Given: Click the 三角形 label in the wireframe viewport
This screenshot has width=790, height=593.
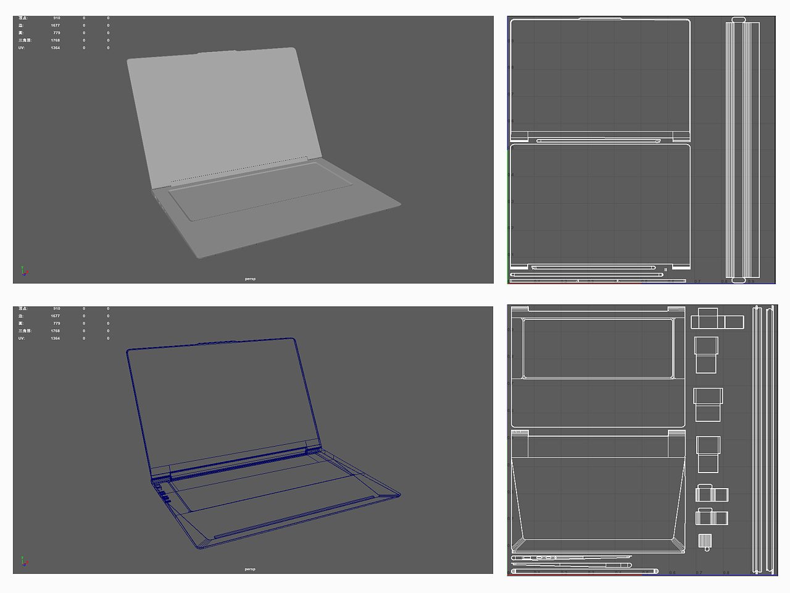Looking at the screenshot, I should click(x=25, y=330).
